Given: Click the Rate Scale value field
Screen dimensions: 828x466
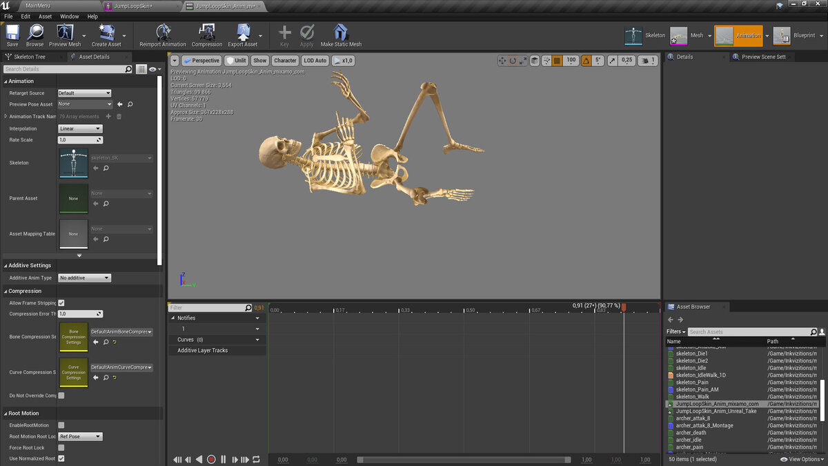Looking at the screenshot, I should pyautogui.click(x=80, y=139).
